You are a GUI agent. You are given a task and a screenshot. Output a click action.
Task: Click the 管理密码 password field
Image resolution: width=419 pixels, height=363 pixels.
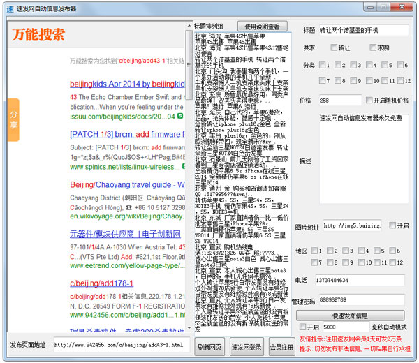[362, 299]
